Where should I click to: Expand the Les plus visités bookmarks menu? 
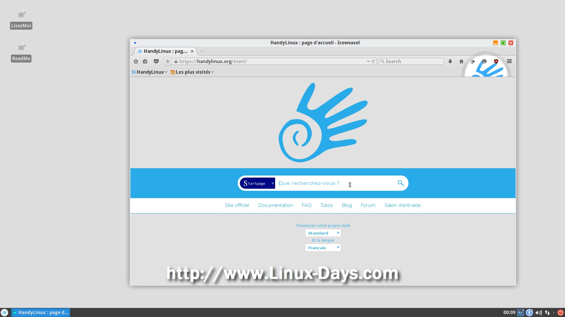click(x=192, y=72)
